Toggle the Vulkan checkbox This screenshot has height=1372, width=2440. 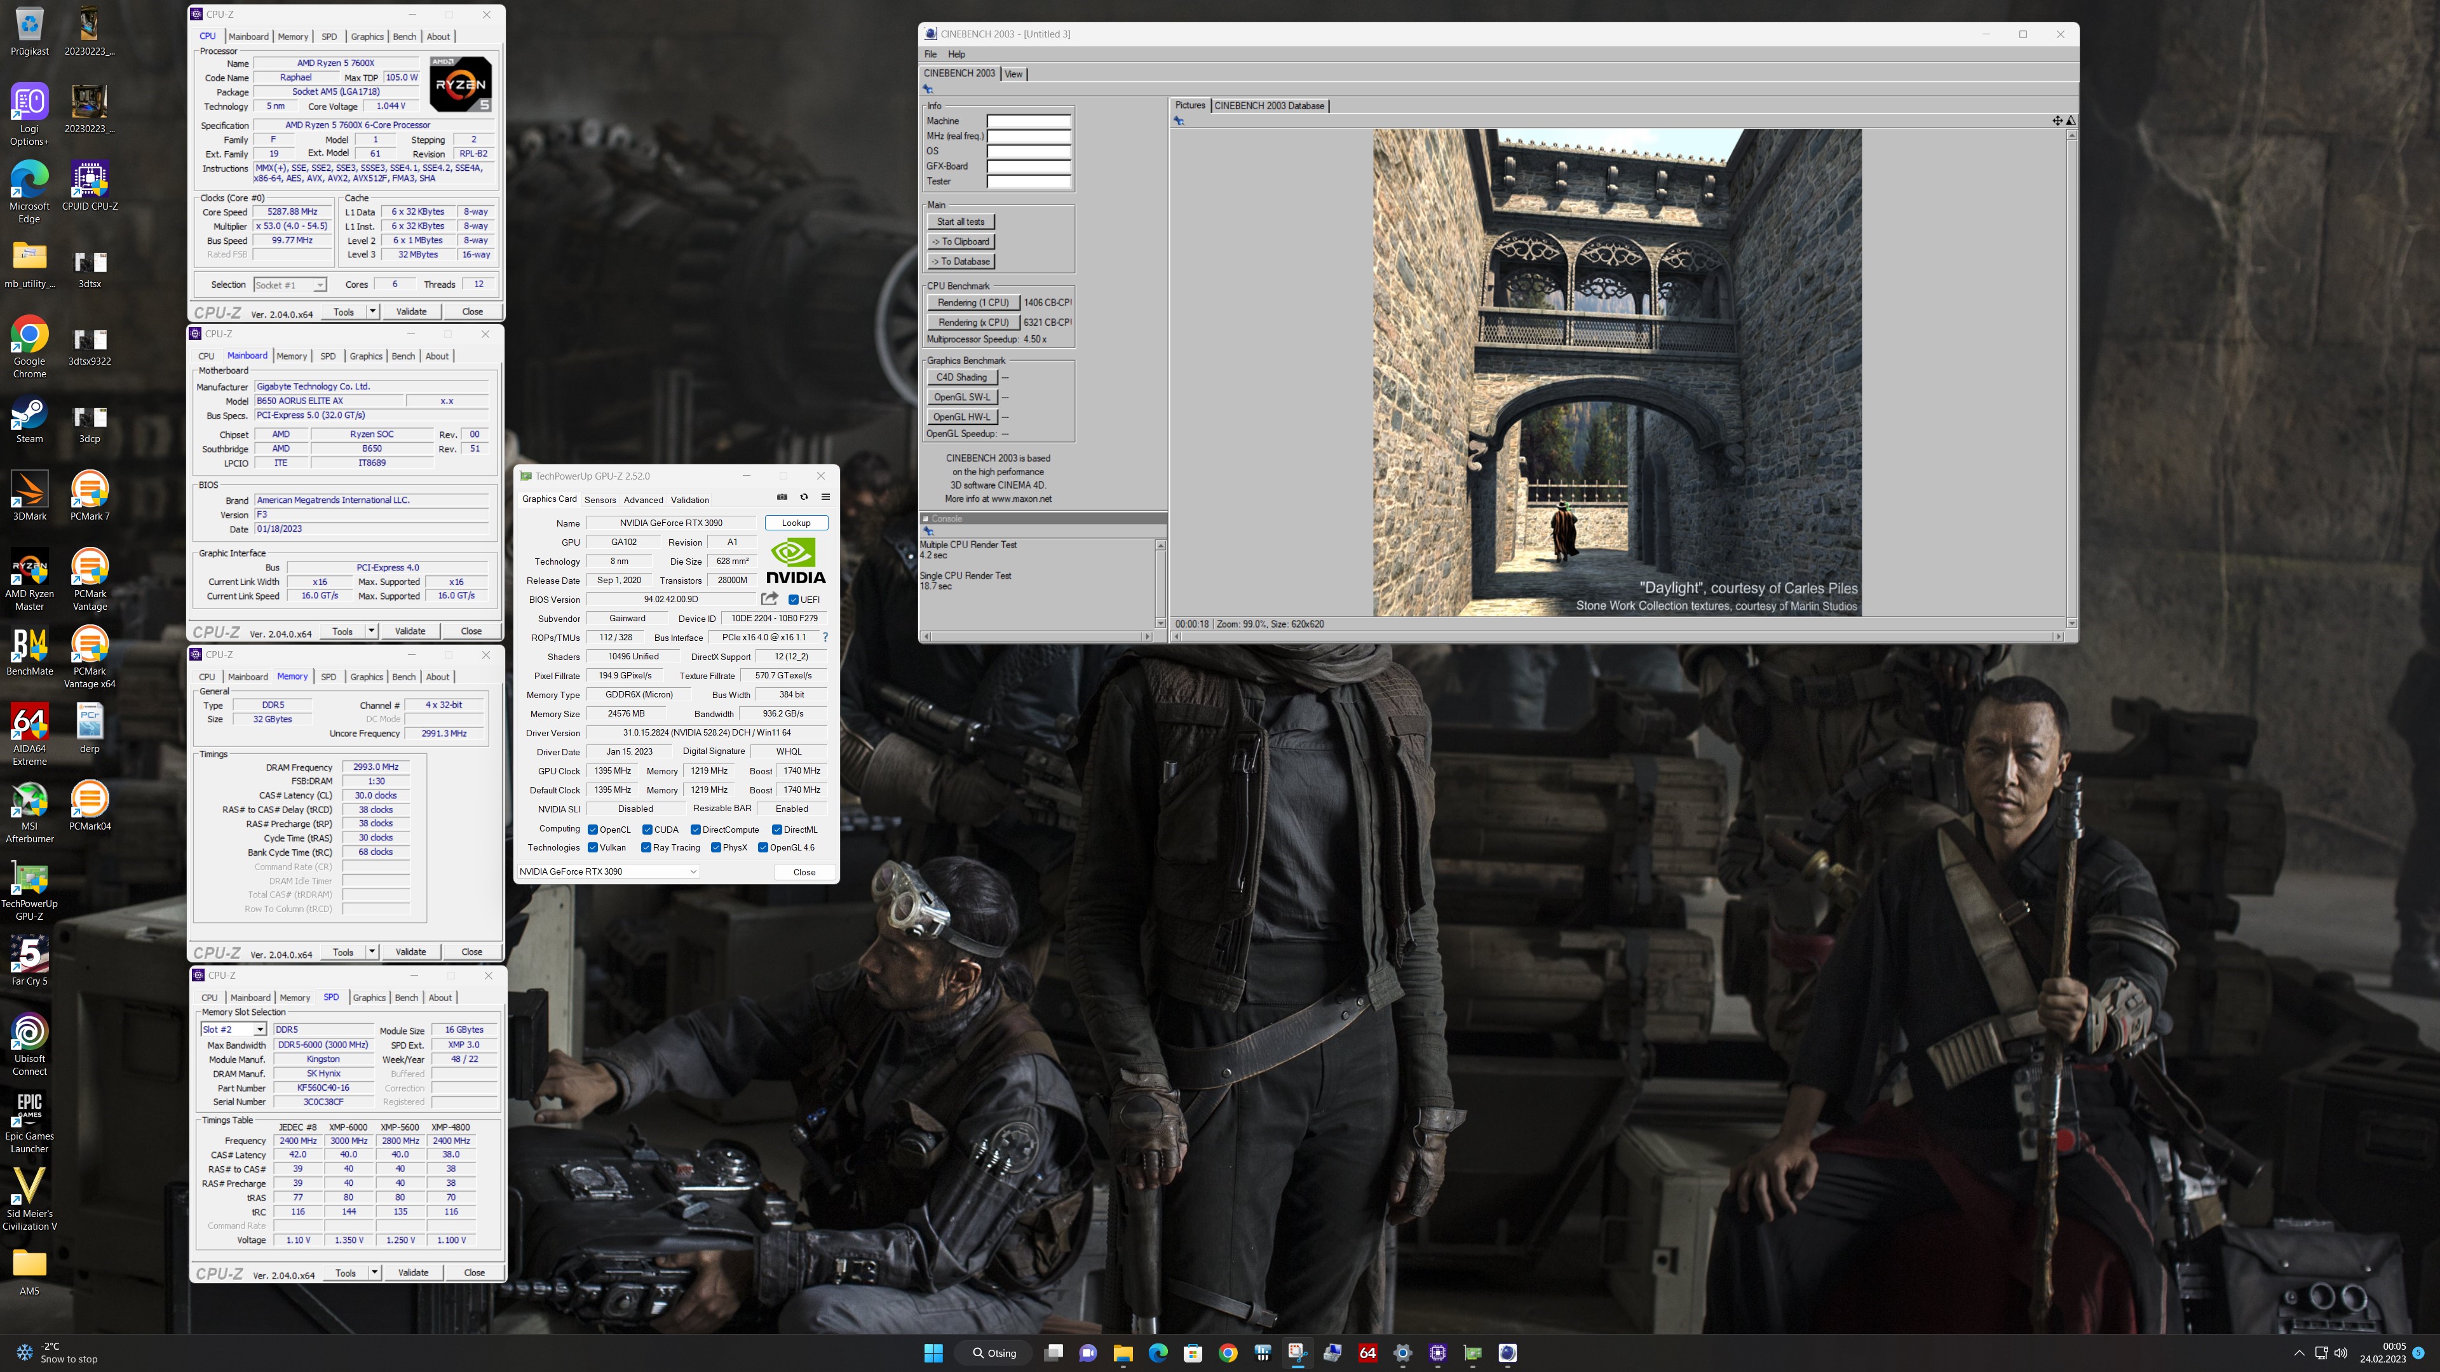(x=593, y=847)
